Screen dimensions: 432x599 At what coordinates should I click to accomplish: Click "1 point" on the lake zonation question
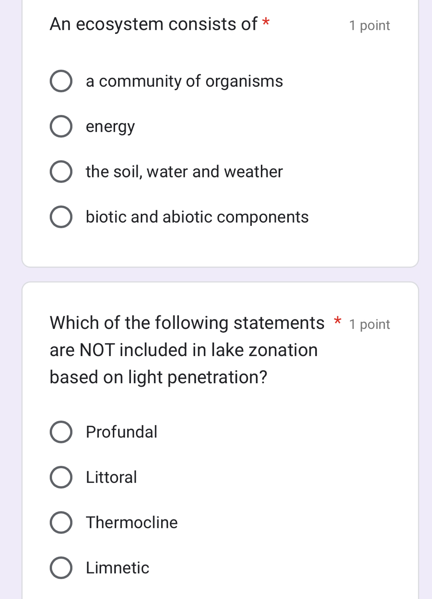370,324
